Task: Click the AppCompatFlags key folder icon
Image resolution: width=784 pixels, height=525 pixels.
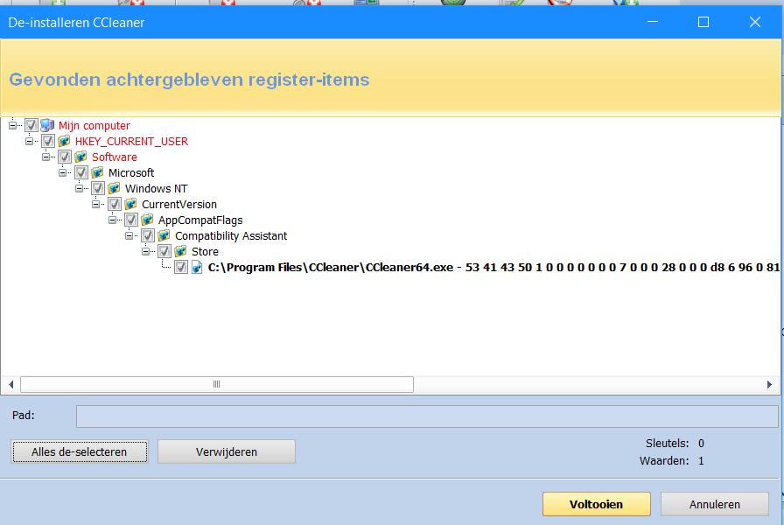Action: point(147,220)
